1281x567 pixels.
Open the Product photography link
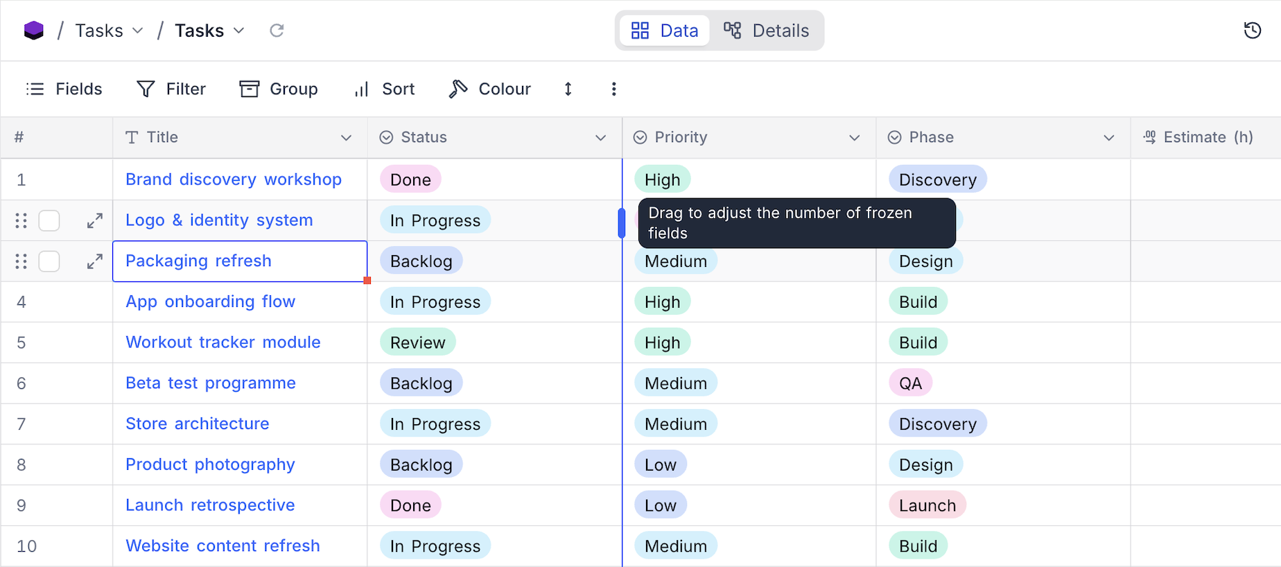click(x=210, y=464)
